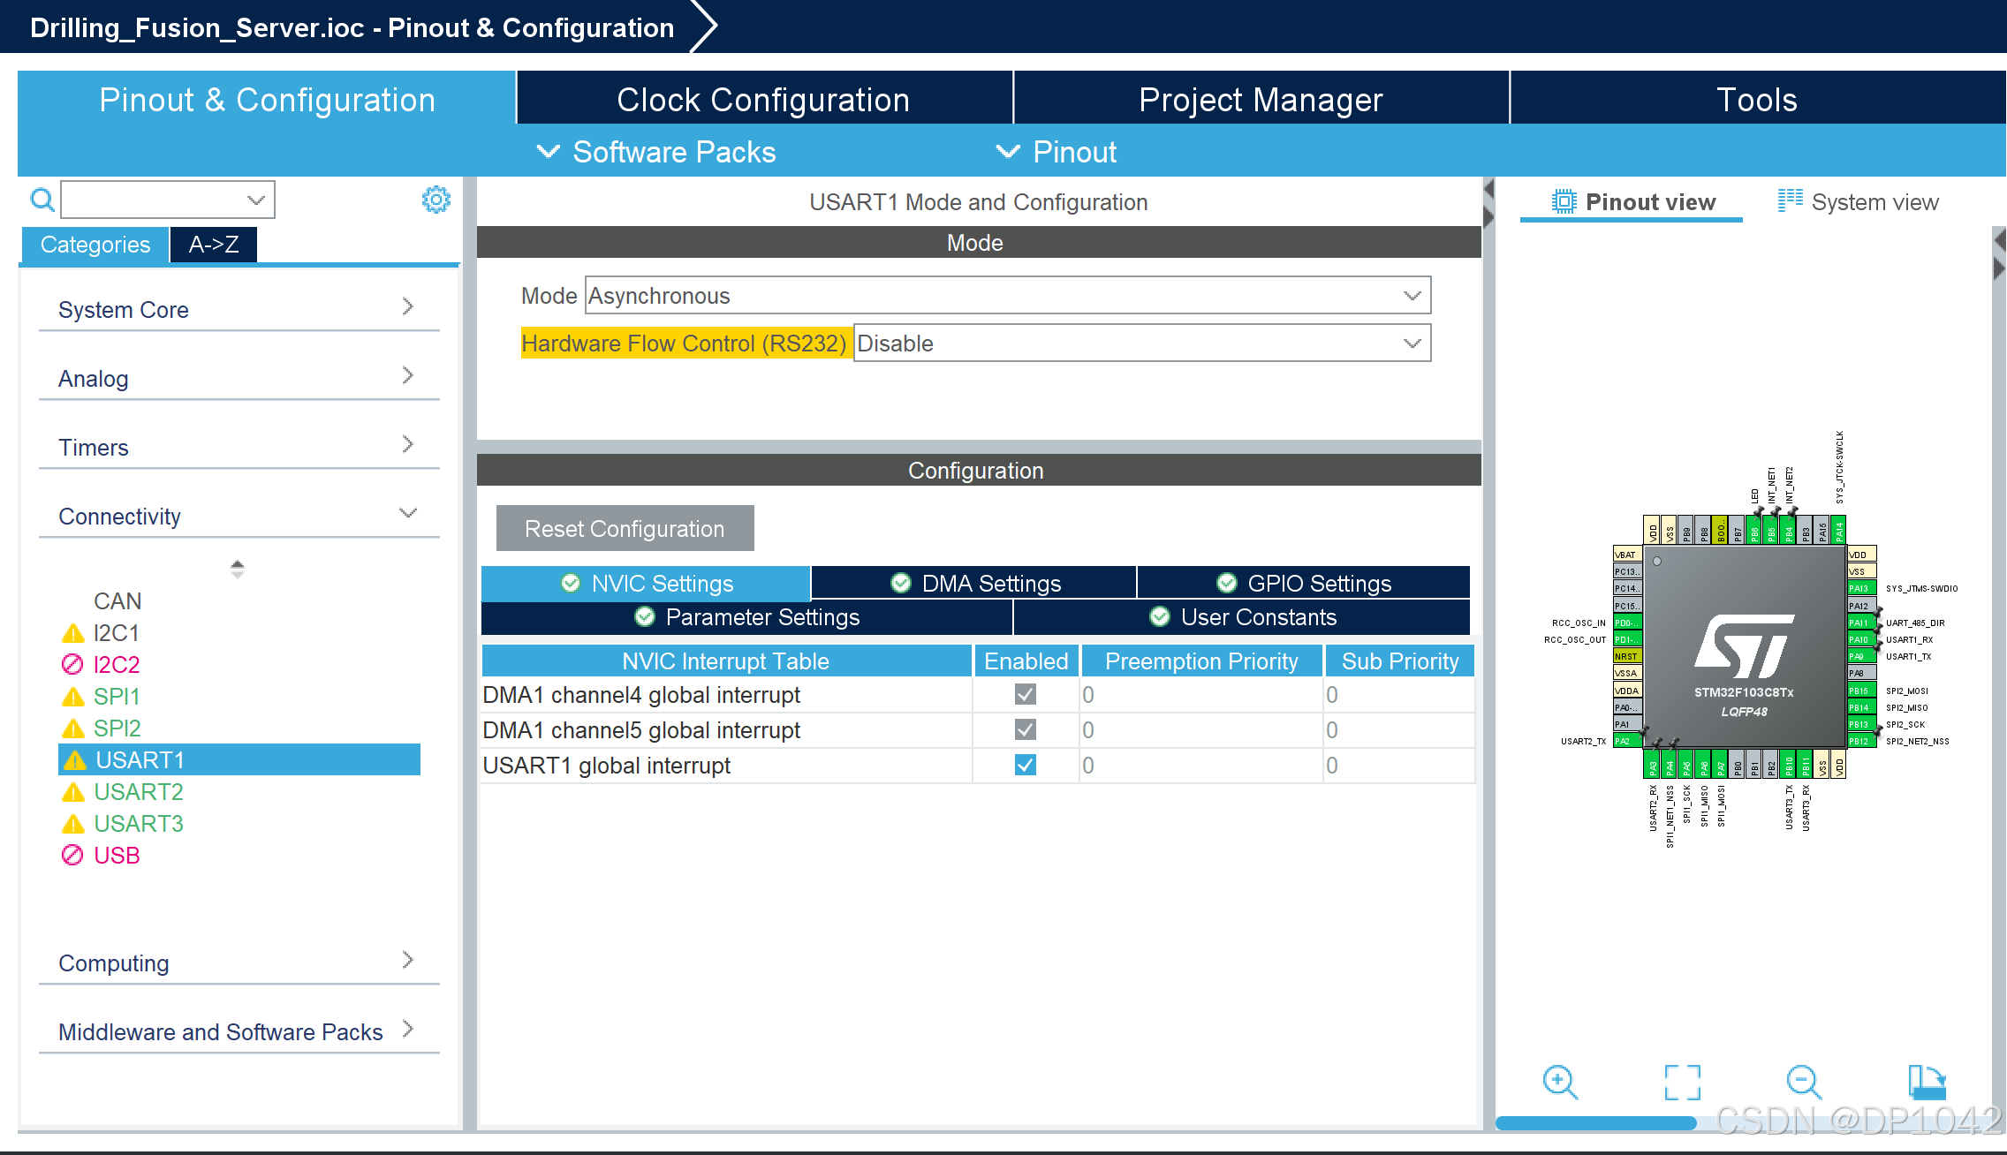Open the Clock Configuration tab
This screenshot has height=1155, width=2007.
pos(763,100)
